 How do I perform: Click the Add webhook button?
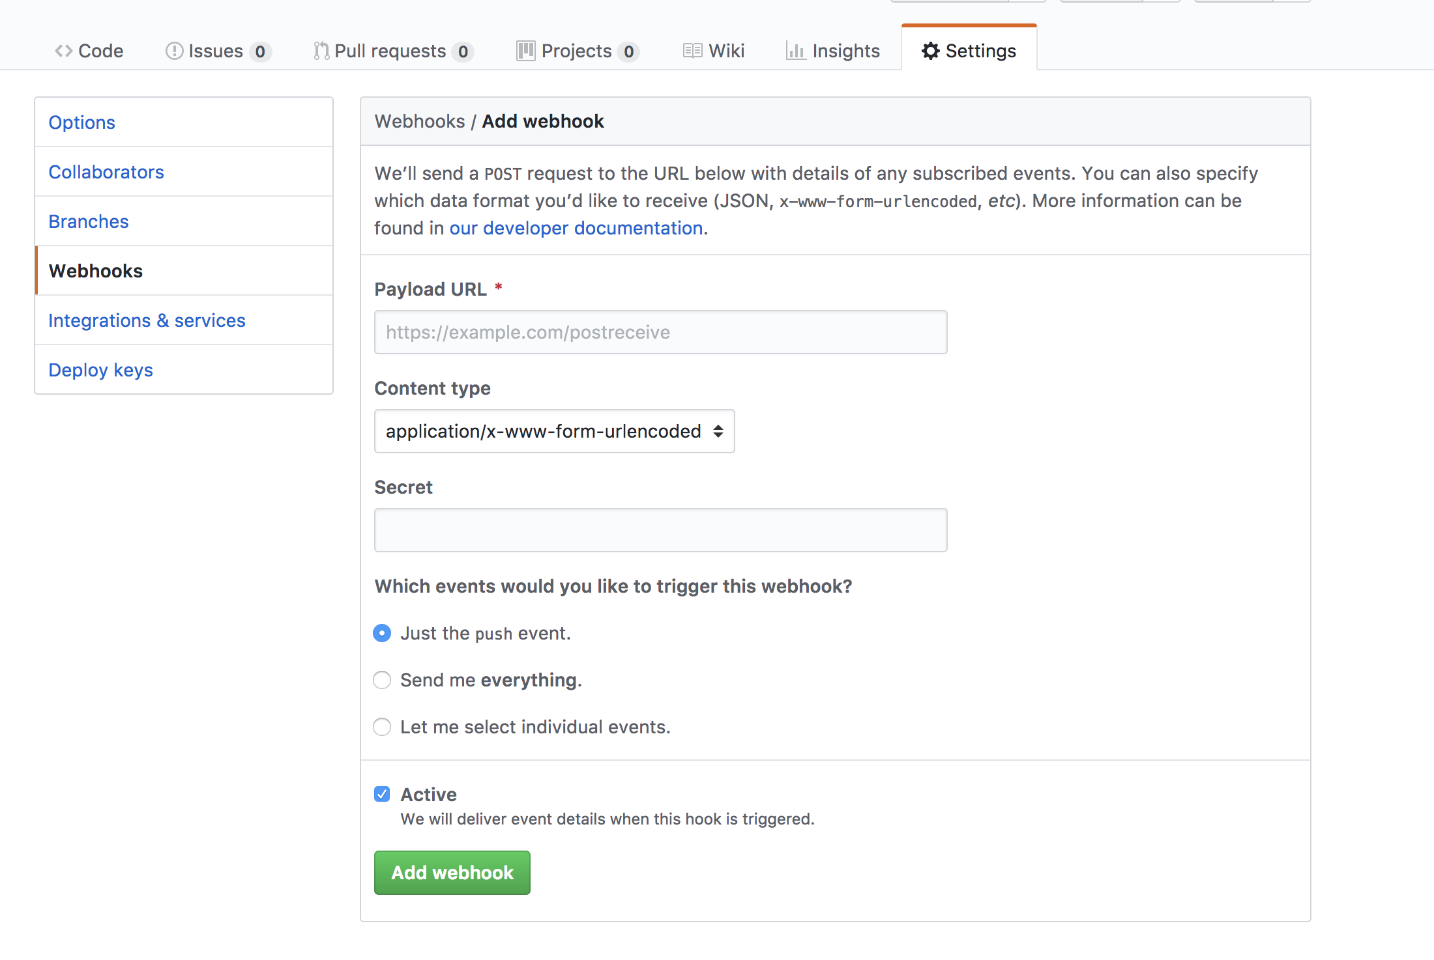pos(452,873)
